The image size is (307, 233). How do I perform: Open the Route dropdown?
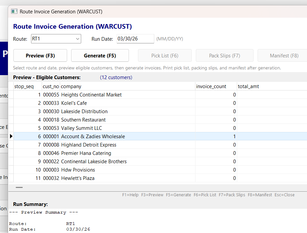click(77, 39)
